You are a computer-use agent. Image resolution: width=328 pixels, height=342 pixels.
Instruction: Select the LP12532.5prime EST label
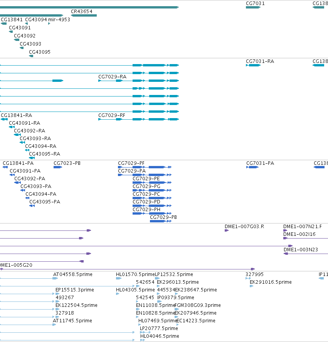[174, 274]
